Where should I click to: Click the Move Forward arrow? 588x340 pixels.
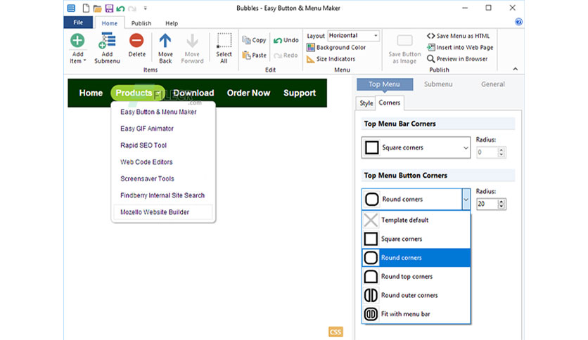point(192,41)
